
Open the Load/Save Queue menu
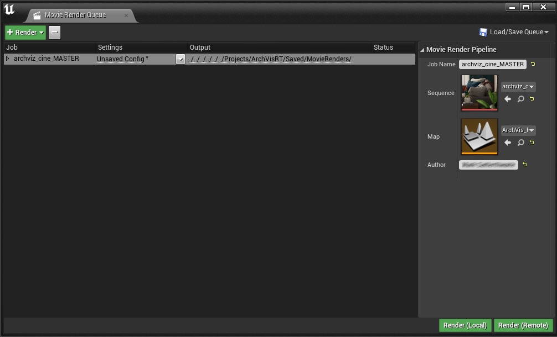point(513,31)
